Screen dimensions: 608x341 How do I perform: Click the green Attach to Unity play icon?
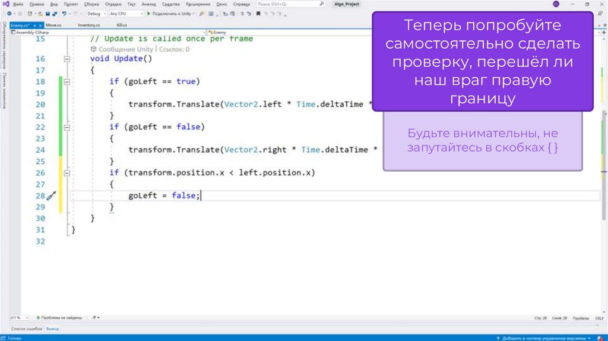[x=148, y=14]
